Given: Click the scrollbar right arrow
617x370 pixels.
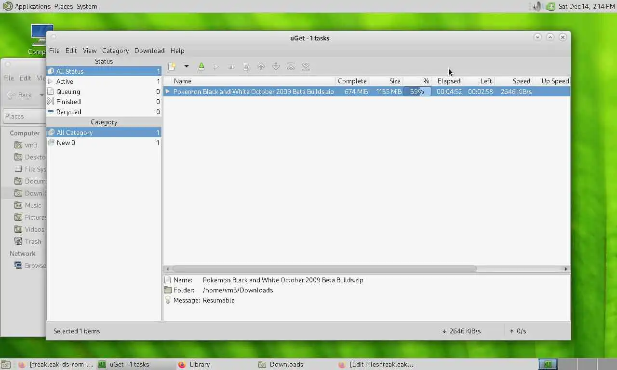Looking at the screenshot, I should (566, 269).
